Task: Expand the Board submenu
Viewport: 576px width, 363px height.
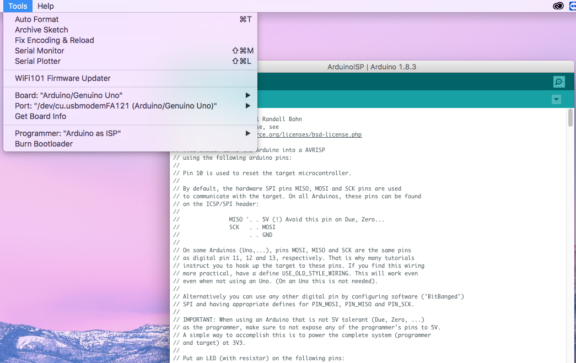Action: tap(130, 95)
